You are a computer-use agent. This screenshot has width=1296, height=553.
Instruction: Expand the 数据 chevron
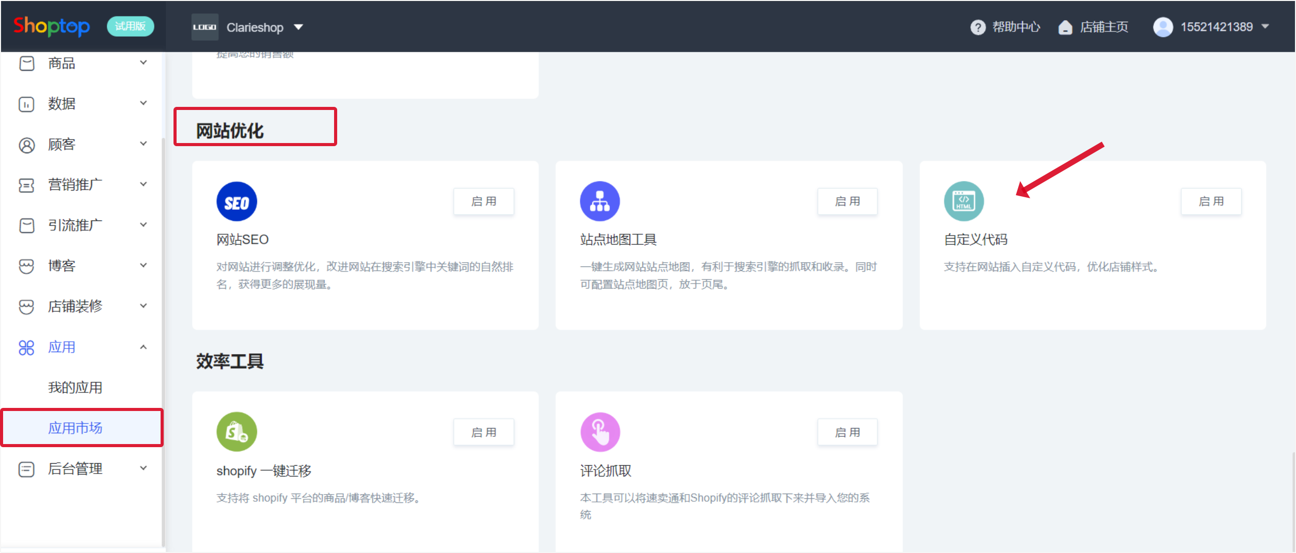pyautogui.click(x=144, y=103)
